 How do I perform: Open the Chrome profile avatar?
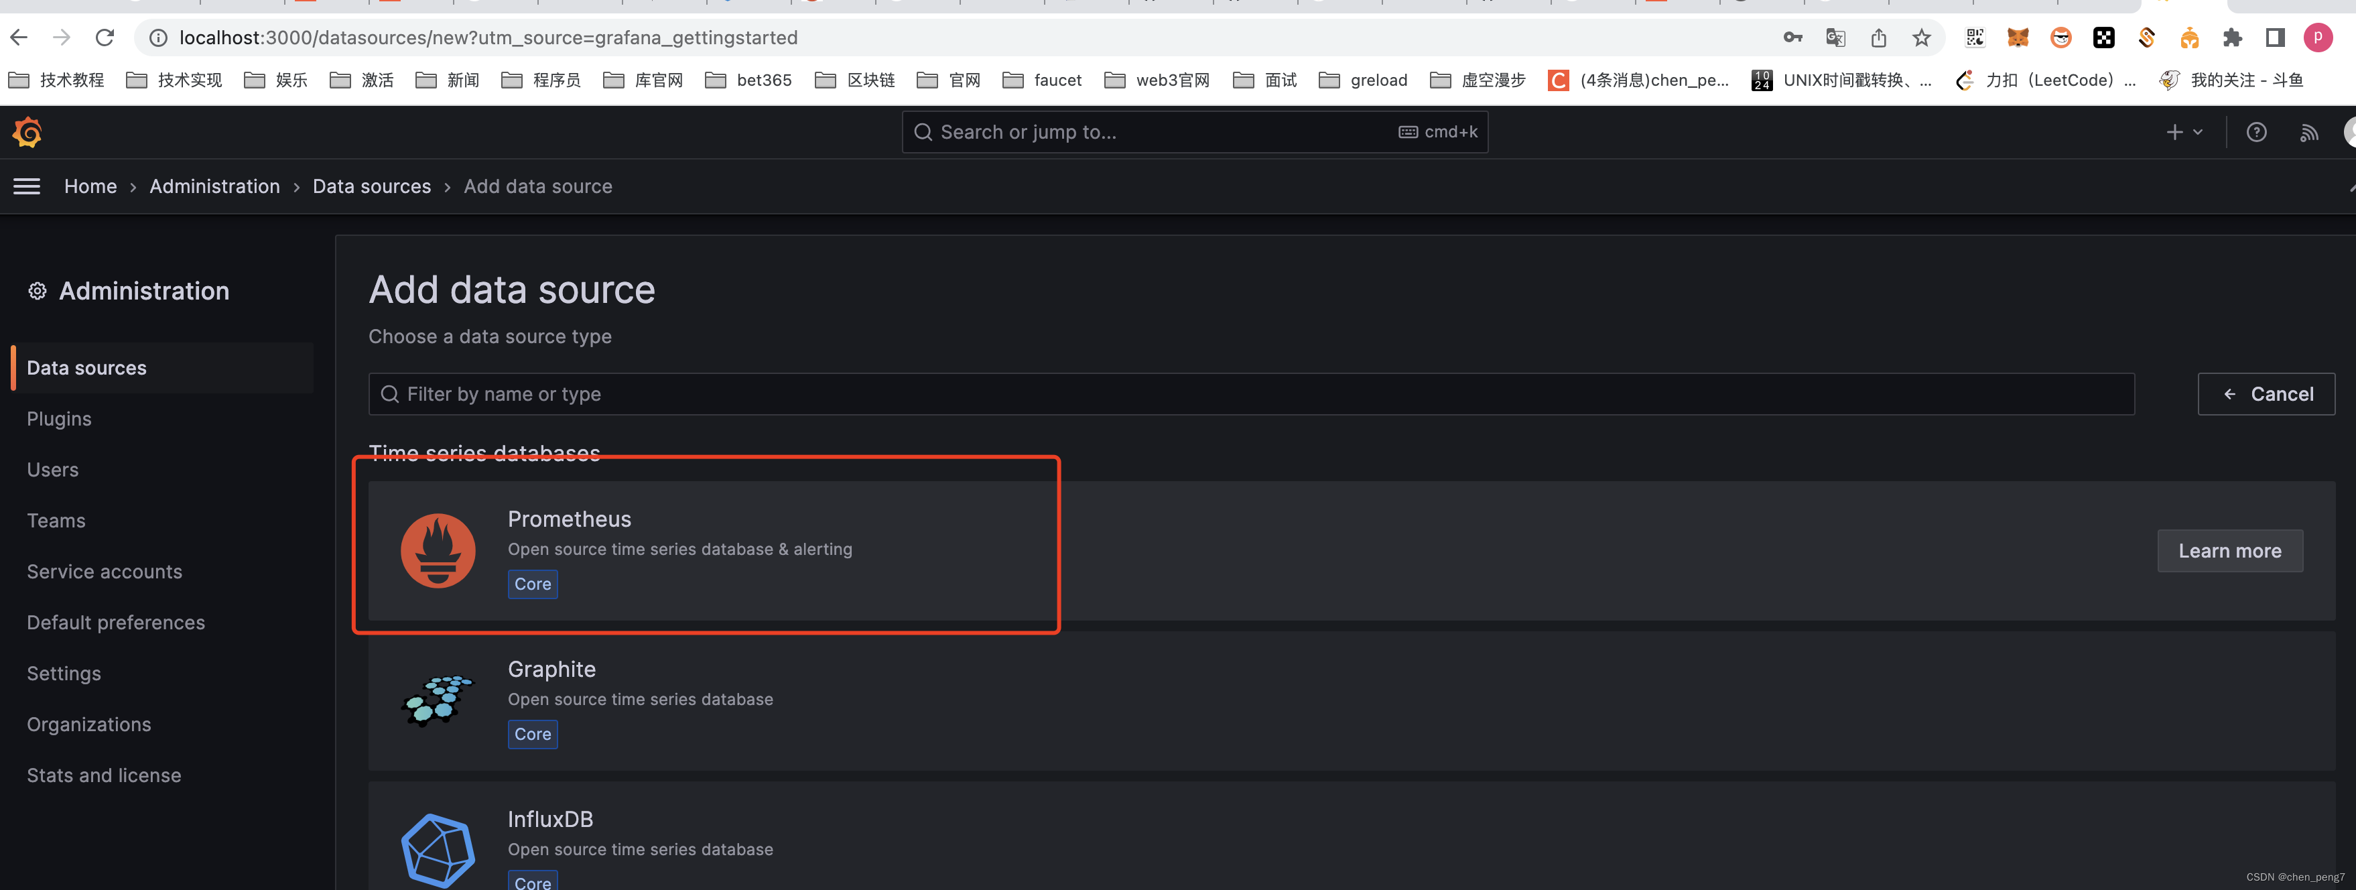[2318, 38]
